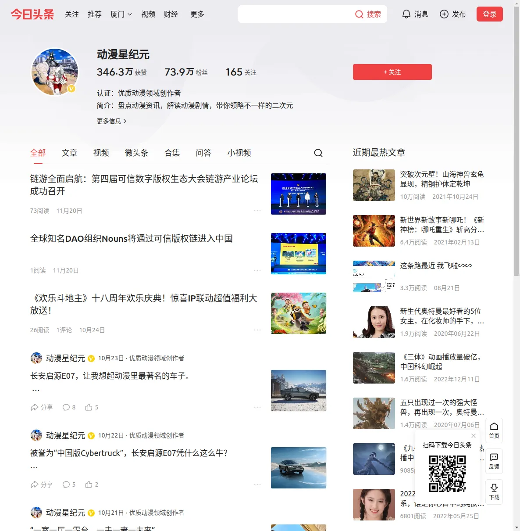
Task: Open the profile avatar of 动漫星纪元
Action: tap(55, 72)
